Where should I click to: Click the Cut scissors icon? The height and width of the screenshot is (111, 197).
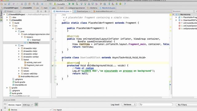[22, 4]
